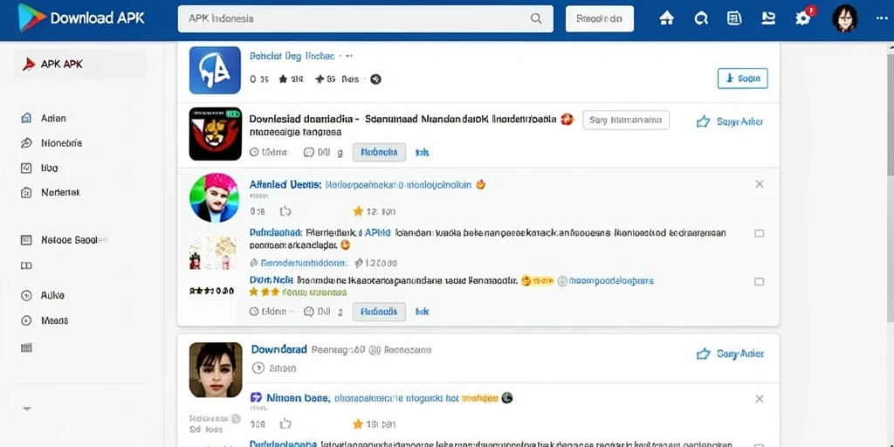Expand the caret arrow at sidebar bottom
894x447 pixels.
pyautogui.click(x=26, y=409)
